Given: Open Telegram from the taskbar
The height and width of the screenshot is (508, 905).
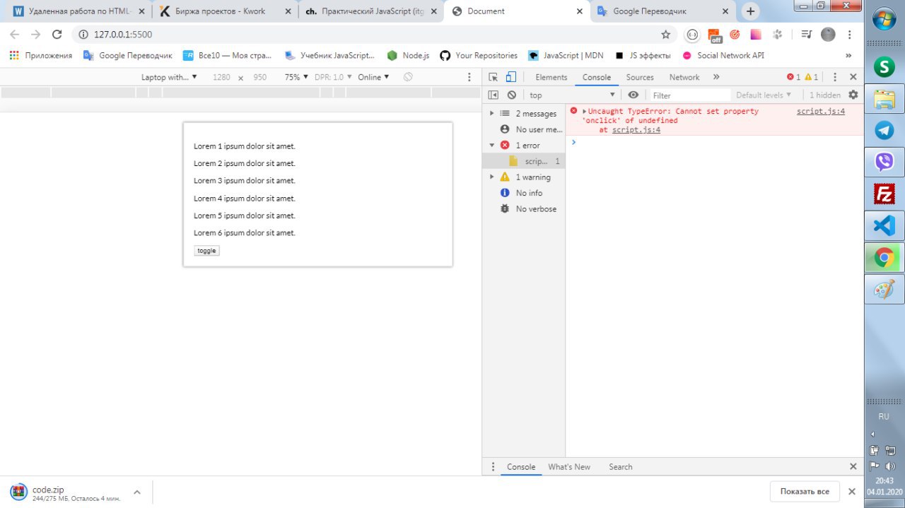Looking at the screenshot, I should (x=884, y=130).
